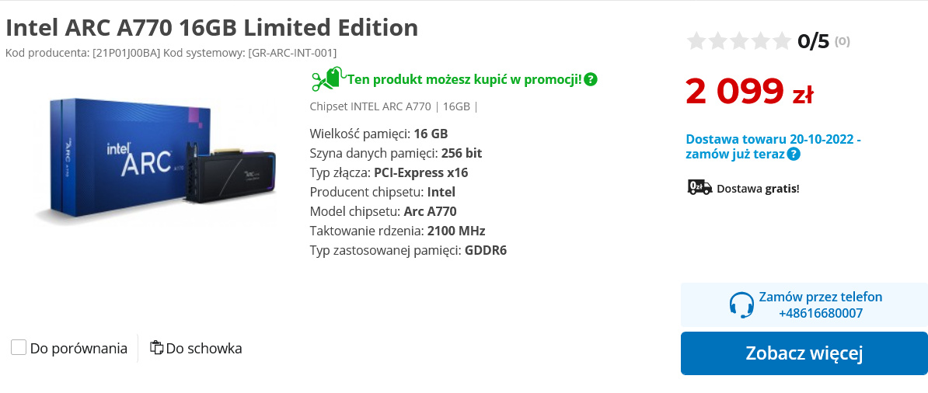Image resolution: width=928 pixels, height=393 pixels.
Task: Click the phone order headset icon
Action: click(x=741, y=304)
